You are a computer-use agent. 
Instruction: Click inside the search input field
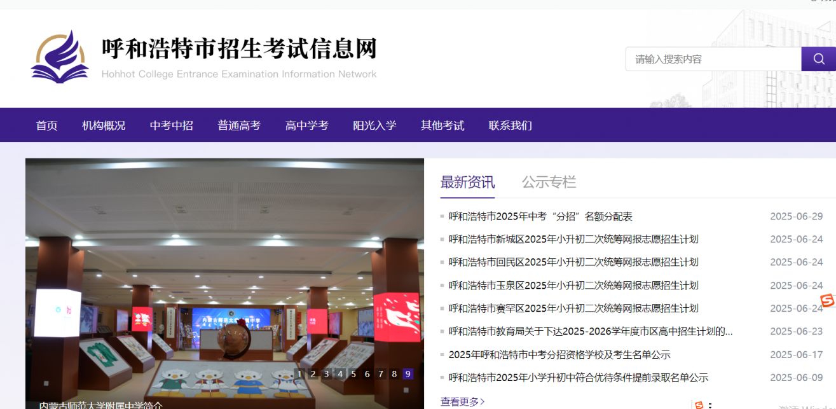click(x=712, y=59)
